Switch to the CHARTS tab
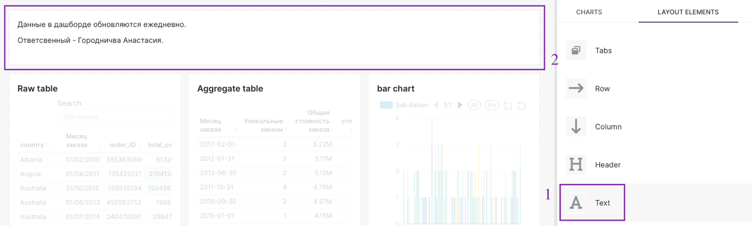Screen dimensions: 752x226 click(589, 12)
